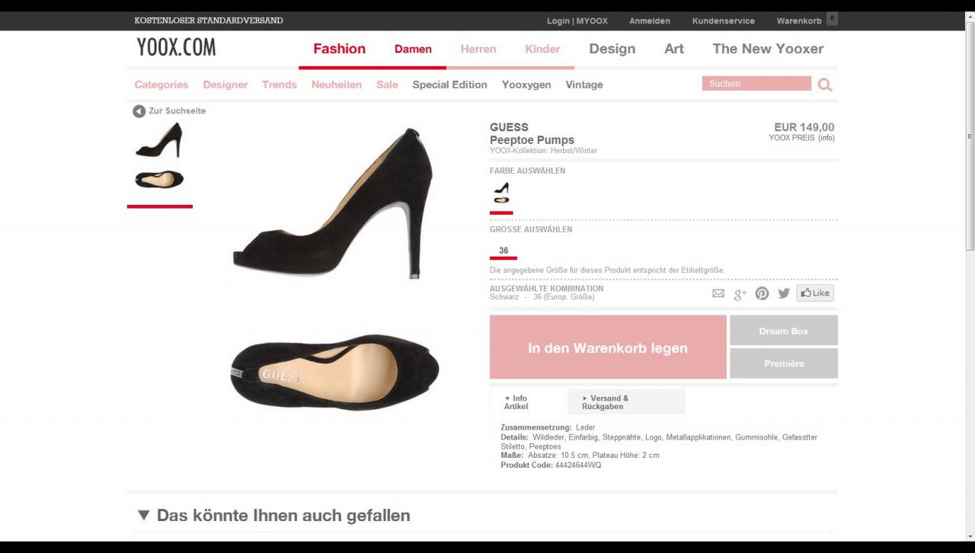Click the Anmelden link

[x=650, y=21]
